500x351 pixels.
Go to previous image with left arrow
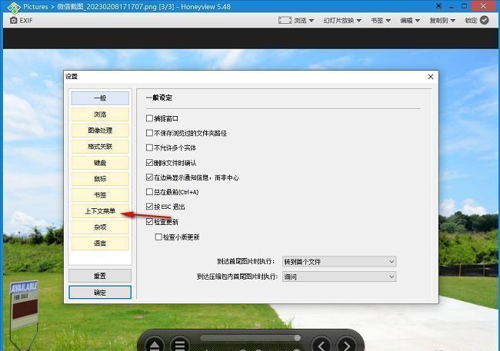click(x=322, y=345)
